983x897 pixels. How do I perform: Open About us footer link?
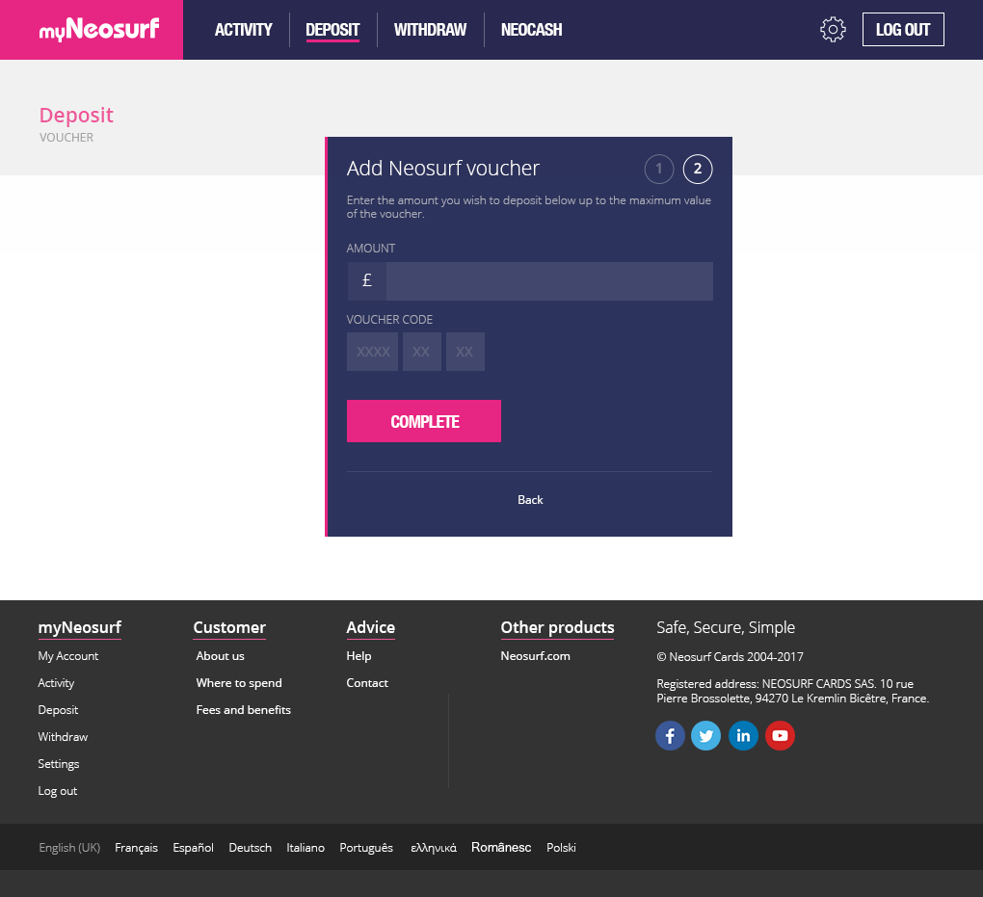pos(220,656)
